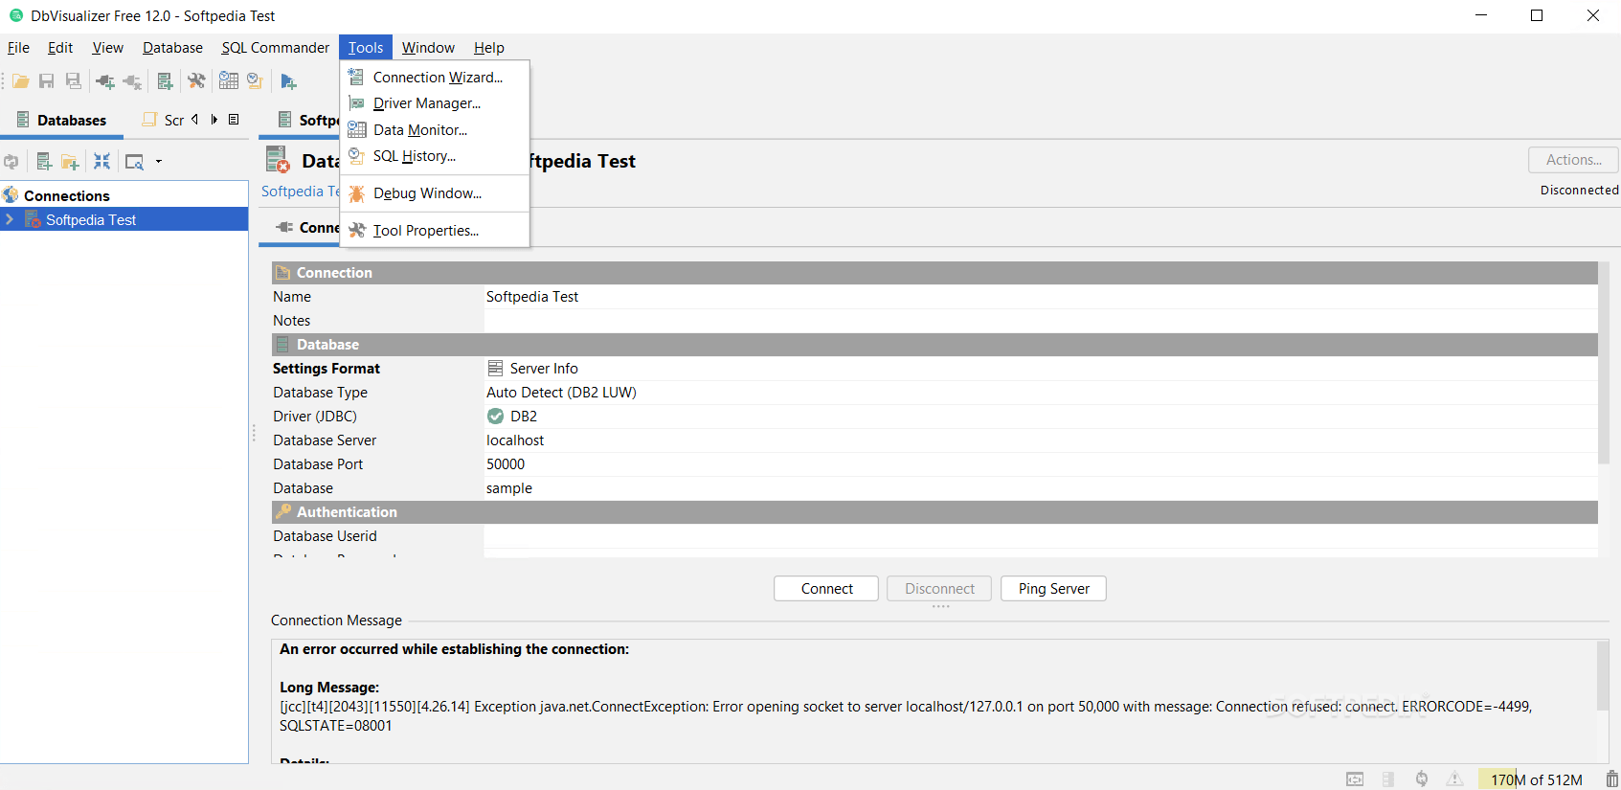Click the database icon in status bar
Screen dimensions: 1621x790
pos(1388,779)
